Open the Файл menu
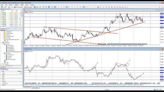164x92 pixels. click(2, 5)
